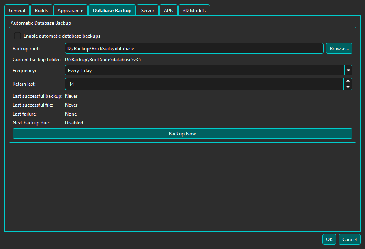Image resolution: width=365 pixels, height=249 pixels.
Task: Expand Frequency dropdown arrow
Action: [348, 70]
